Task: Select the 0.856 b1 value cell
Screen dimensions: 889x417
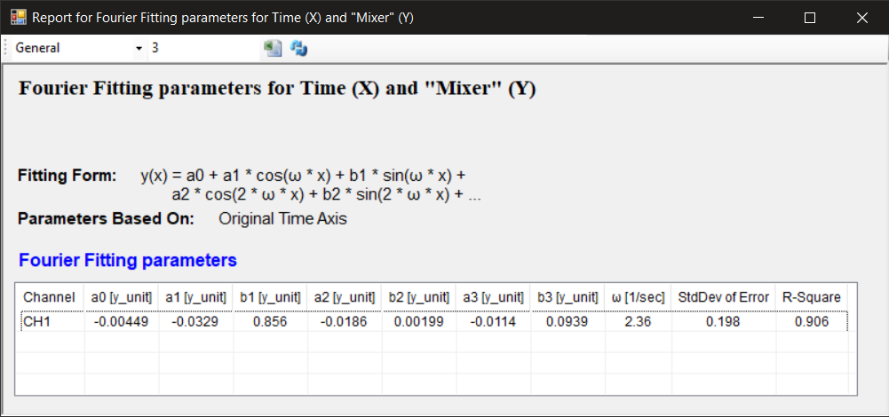Action: coord(269,321)
